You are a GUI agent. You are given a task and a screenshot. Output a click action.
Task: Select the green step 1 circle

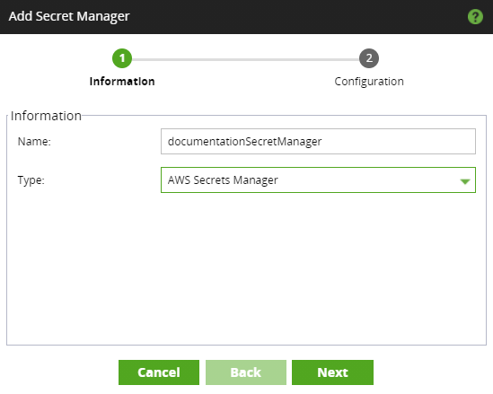pos(122,58)
